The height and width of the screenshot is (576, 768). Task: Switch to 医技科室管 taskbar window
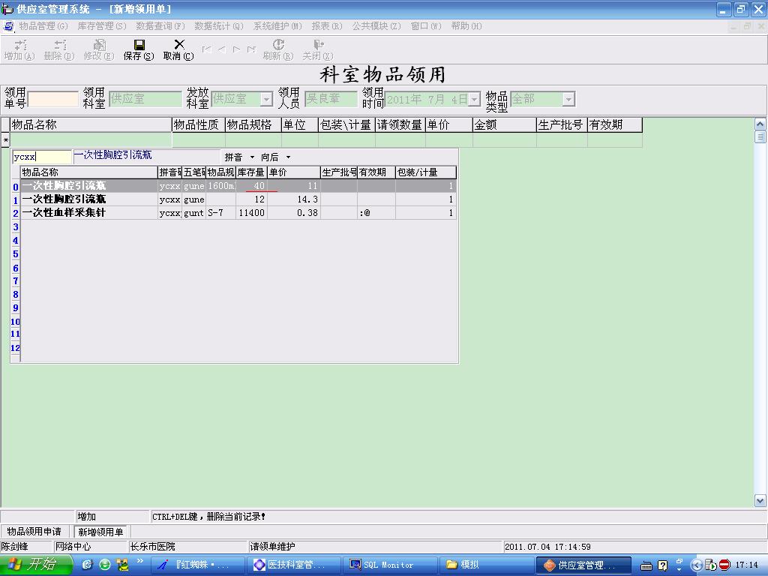[294, 565]
